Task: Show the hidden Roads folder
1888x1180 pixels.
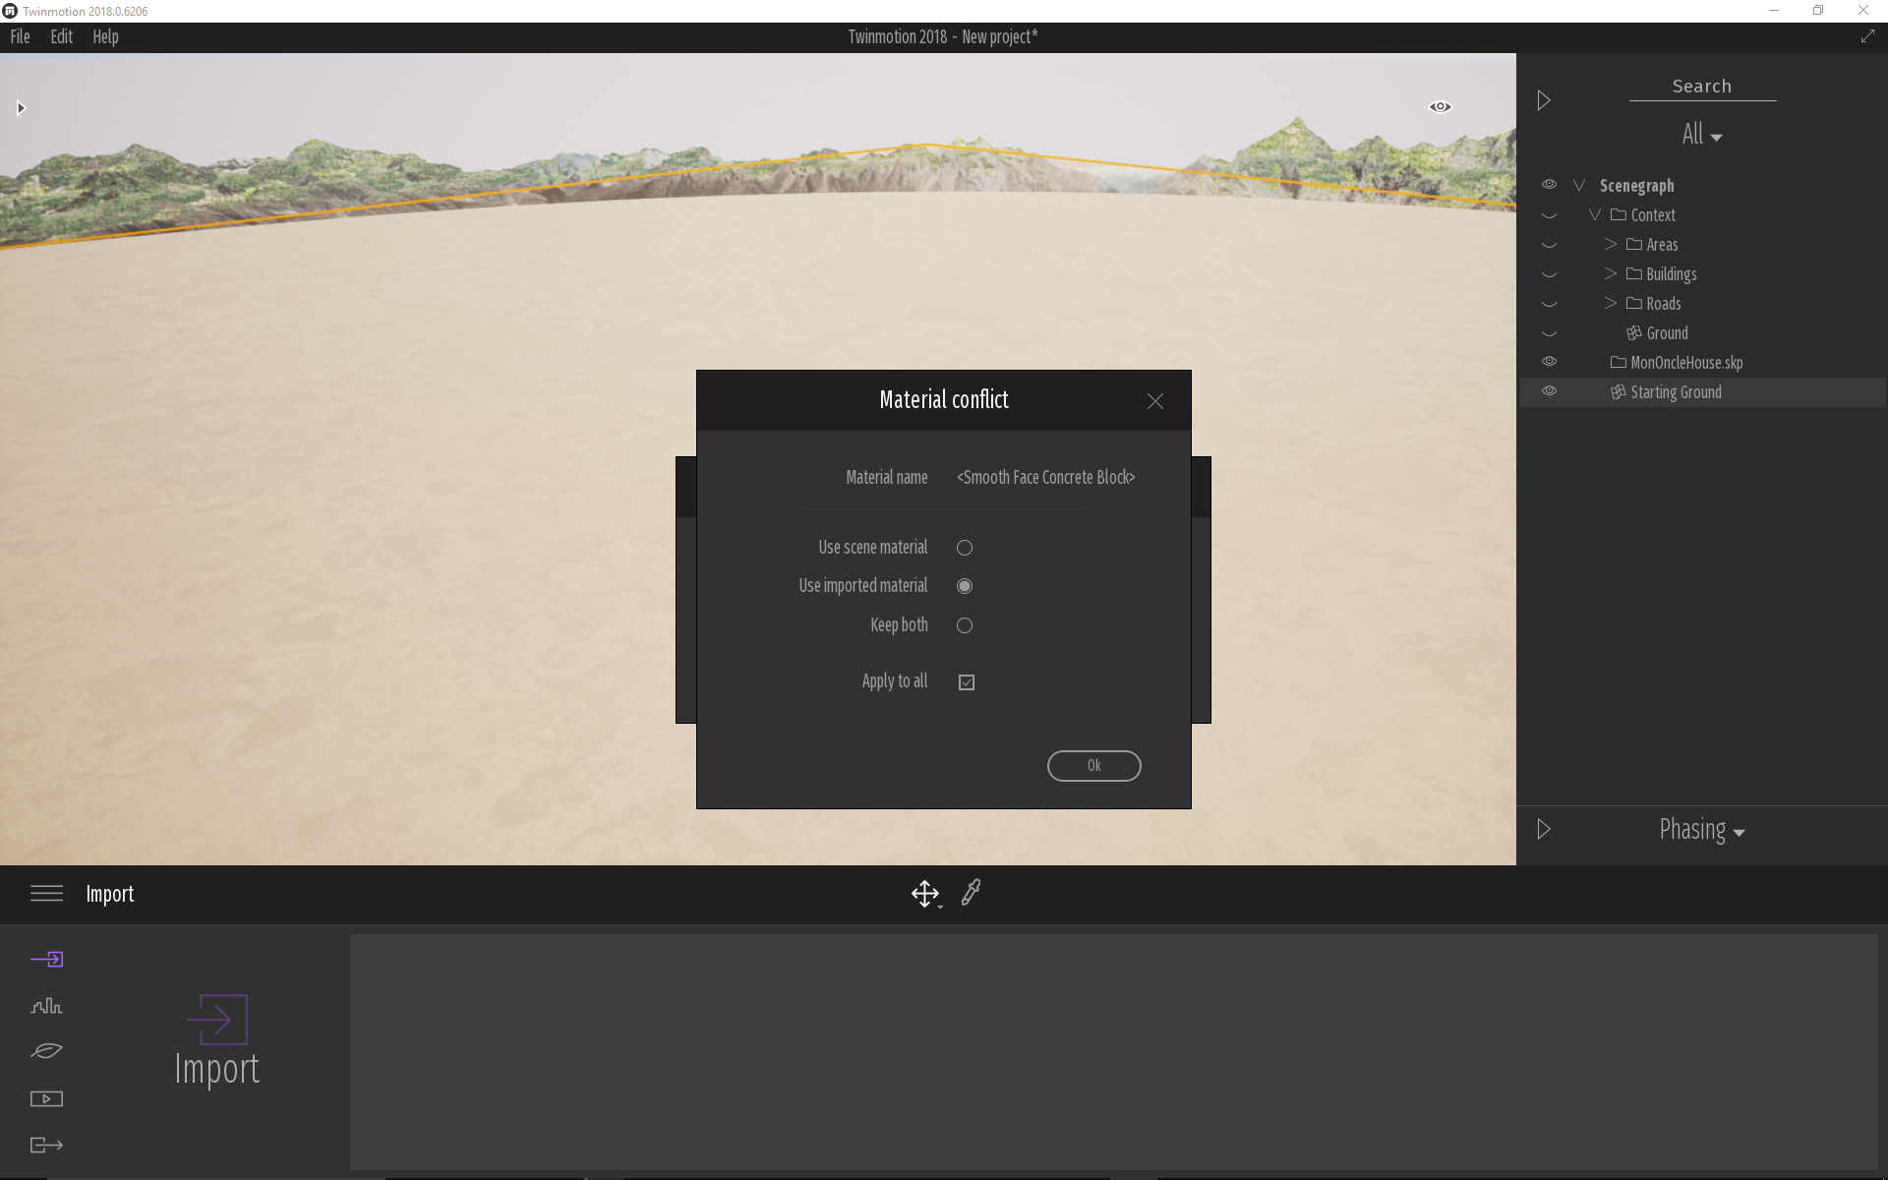Action: (x=1549, y=304)
